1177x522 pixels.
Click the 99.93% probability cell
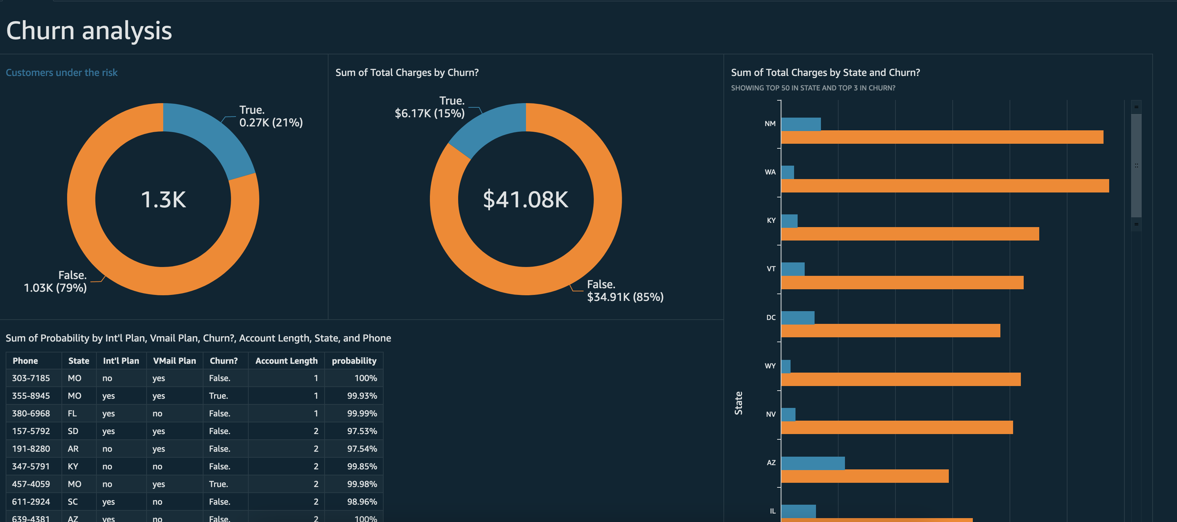coord(361,396)
